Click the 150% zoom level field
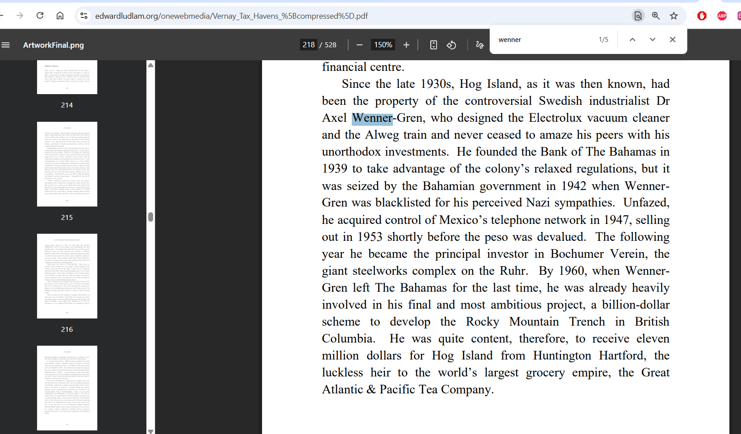This screenshot has width=741, height=434. (x=383, y=45)
